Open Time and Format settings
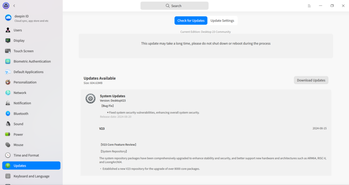Image resolution: width=349 pixels, height=185 pixels. click(x=26, y=155)
